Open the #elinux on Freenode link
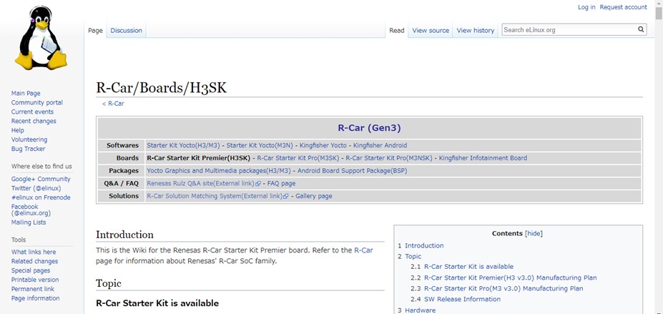 (41, 198)
